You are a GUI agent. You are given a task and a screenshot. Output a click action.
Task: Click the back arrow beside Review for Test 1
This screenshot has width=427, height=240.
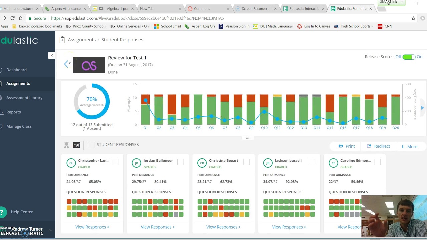(66, 64)
